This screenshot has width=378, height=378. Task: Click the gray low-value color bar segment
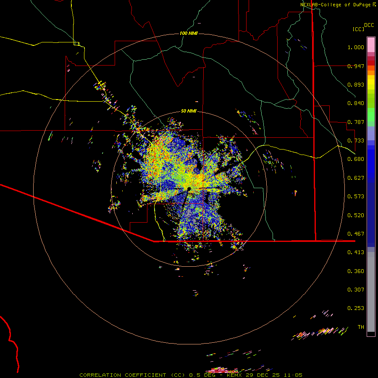coord(371,292)
